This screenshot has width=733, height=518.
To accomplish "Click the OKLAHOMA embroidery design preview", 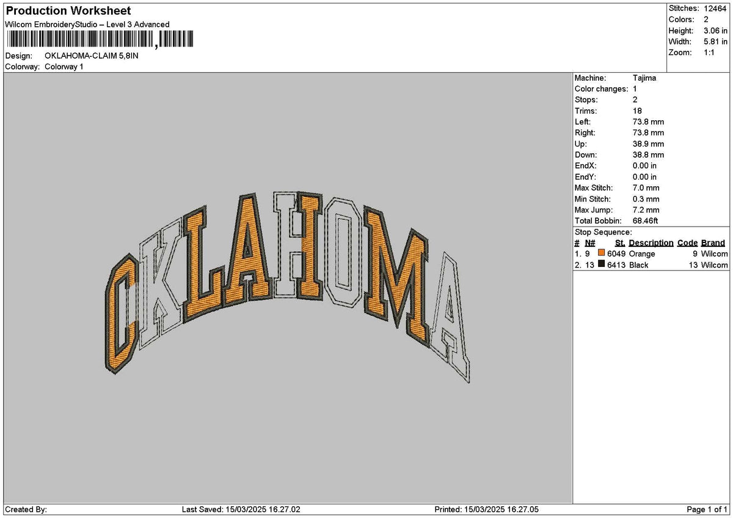I will tap(287, 286).
